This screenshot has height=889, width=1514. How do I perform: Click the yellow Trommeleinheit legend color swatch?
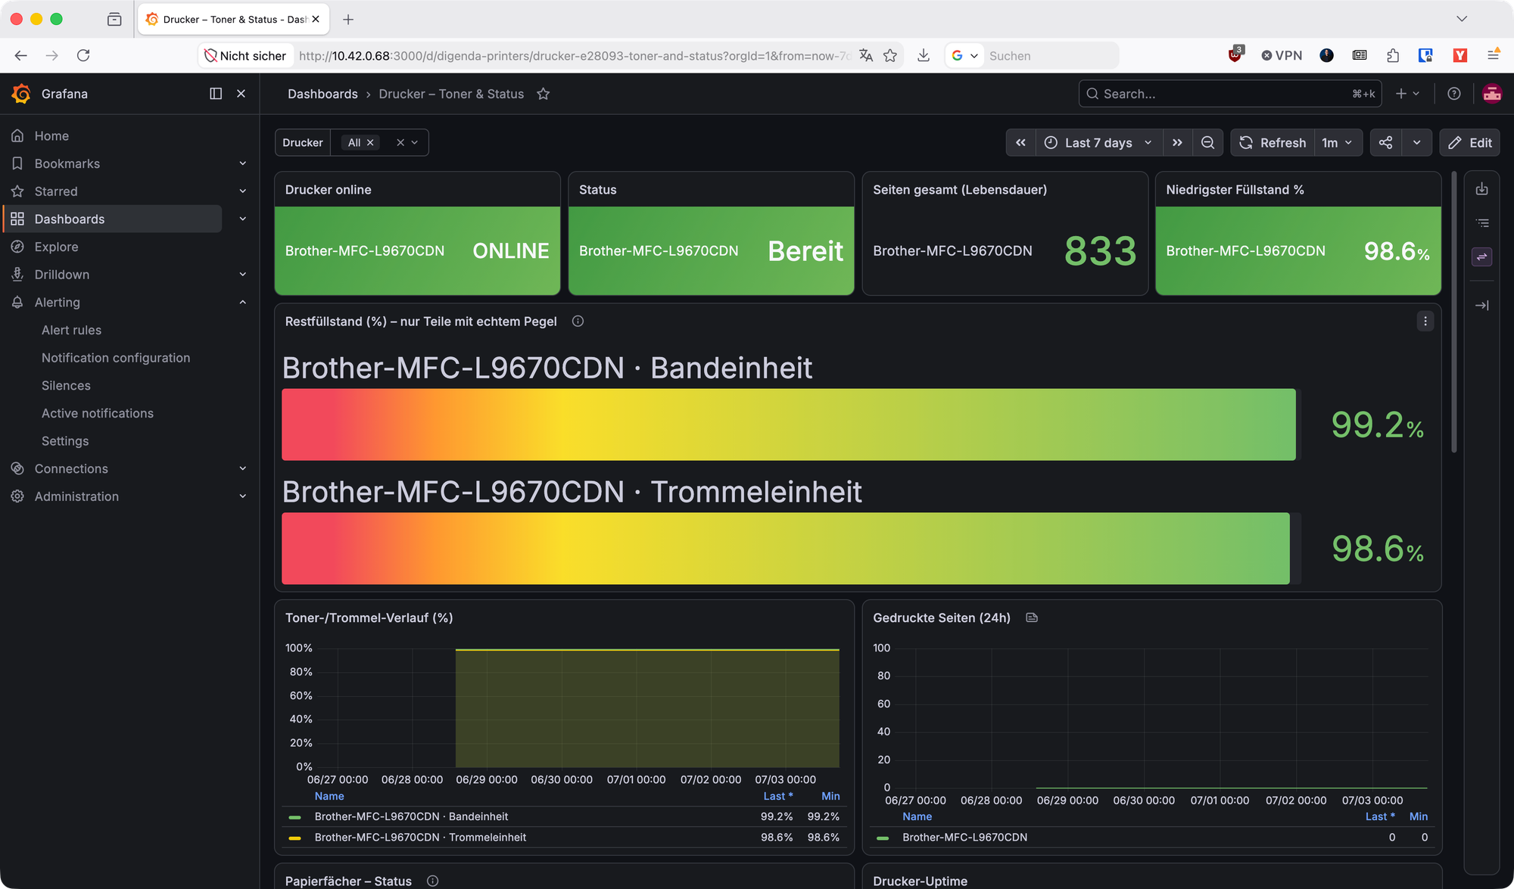(295, 838)
